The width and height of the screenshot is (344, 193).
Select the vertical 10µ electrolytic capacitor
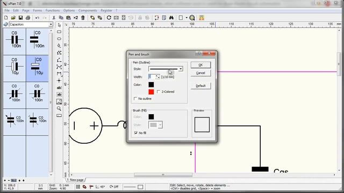point(37,68)
